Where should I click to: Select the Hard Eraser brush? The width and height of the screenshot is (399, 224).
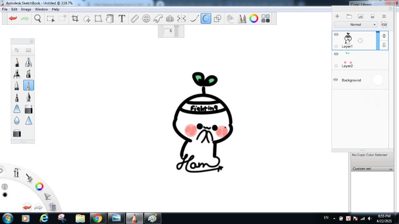point(28,109)
